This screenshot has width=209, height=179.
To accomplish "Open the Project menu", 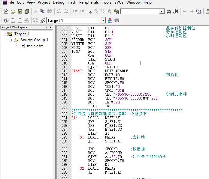I will coord(44,2).
